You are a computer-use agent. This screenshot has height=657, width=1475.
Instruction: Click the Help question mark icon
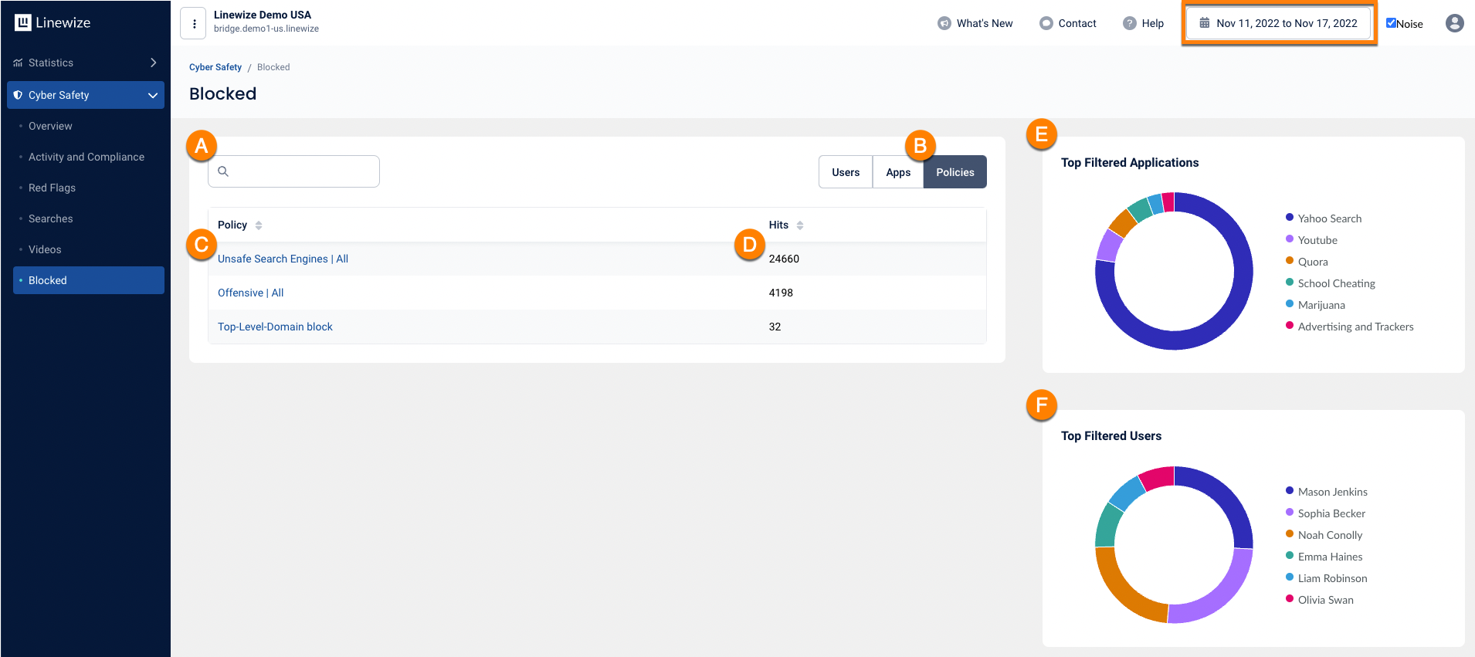coord(1129,23)
